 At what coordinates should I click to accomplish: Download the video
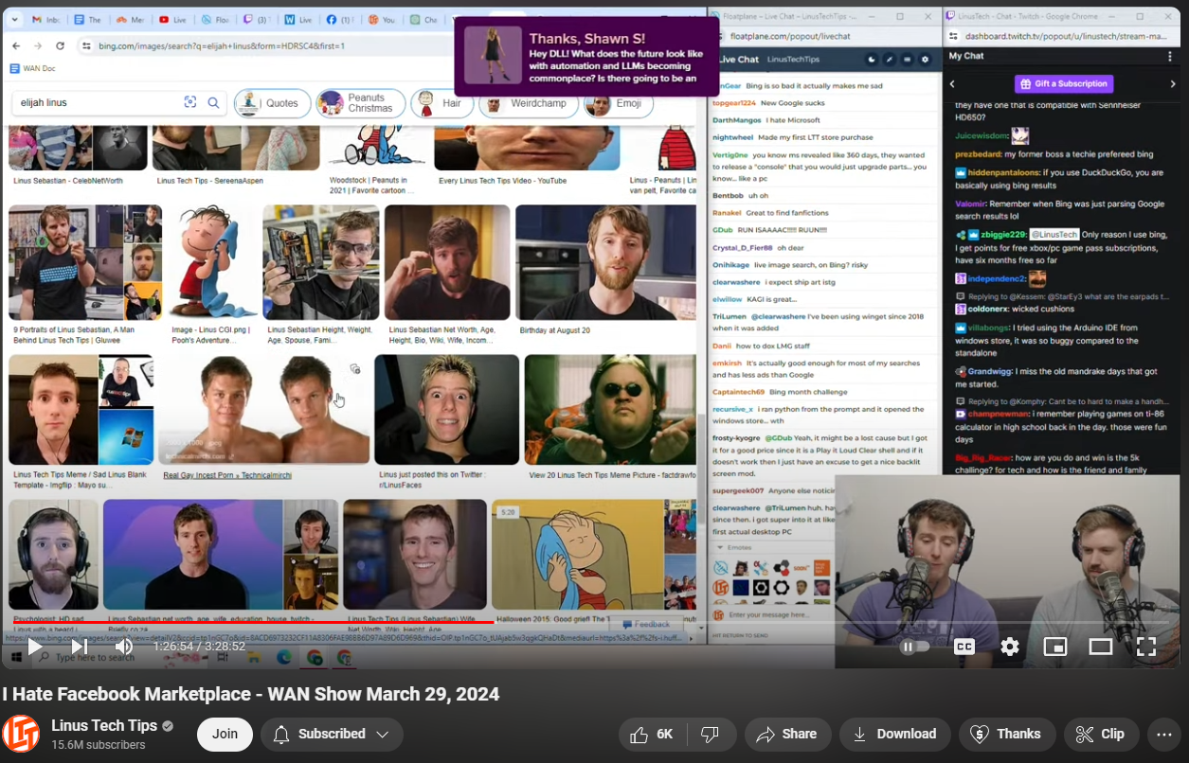tap(894, 734)
